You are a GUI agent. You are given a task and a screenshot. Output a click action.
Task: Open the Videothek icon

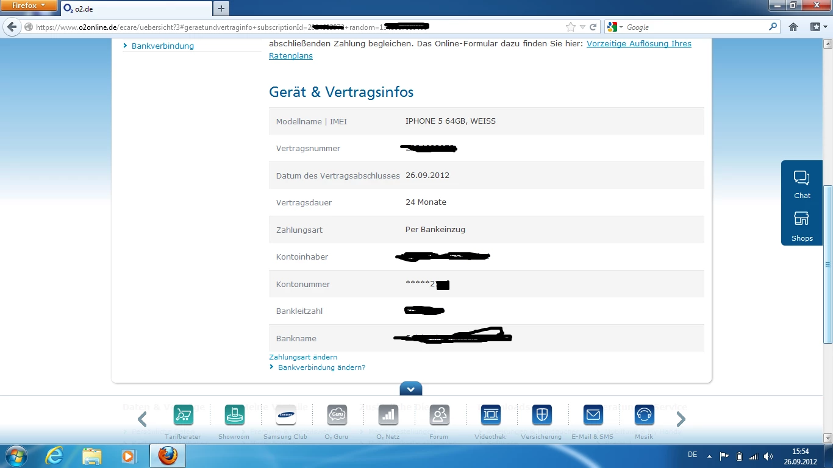tap(491, 415)
